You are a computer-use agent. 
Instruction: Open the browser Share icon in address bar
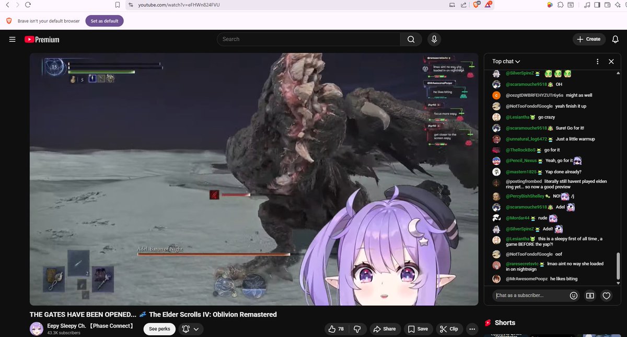(463, 5)
